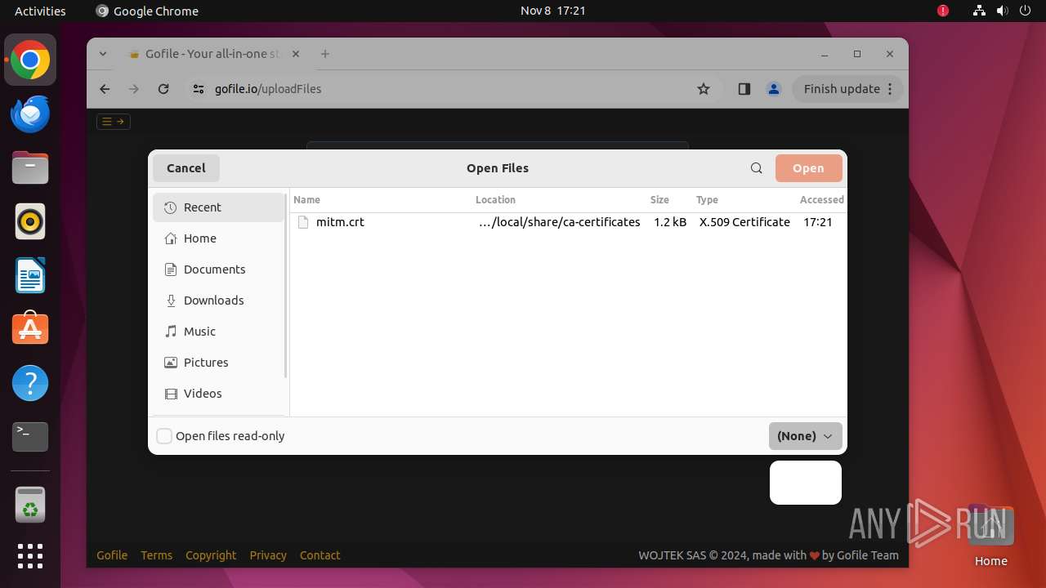
Task: Select Recent in the places sidebar
Action: pos(218,207)
